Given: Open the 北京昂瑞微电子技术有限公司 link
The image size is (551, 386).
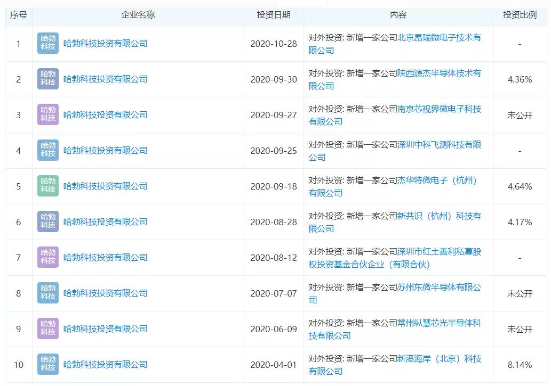Looking at the screenshot, I should click(x=439, y=38).
